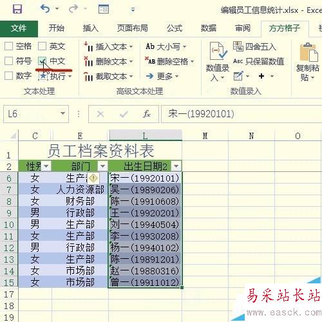This screenshot has width=322, height=322.
Task: Click the 四舍五入 rounding button
Action: pyautogui.click(x=254, y=46)
